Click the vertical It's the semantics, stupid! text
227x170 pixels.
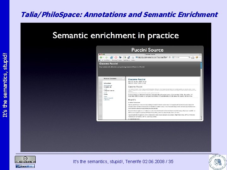(5, 85)
